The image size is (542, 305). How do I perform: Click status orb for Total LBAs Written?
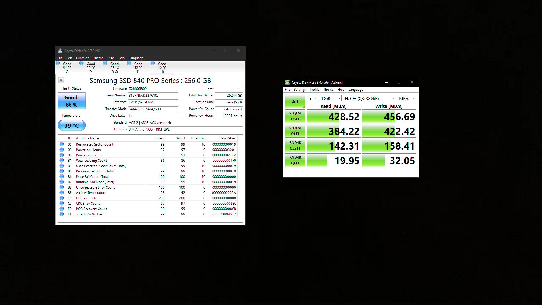62,214
